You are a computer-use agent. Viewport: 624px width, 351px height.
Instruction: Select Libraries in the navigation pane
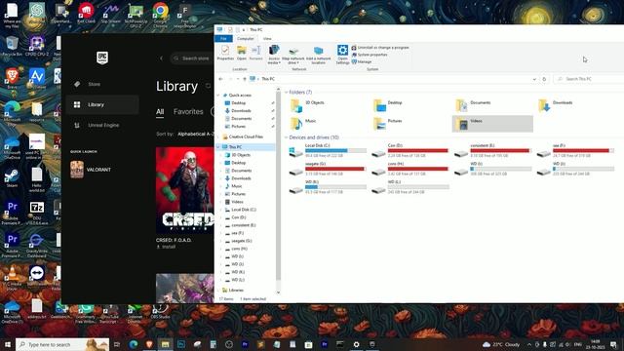236,291
